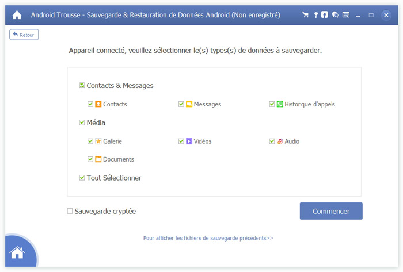Deselect the Gallerie checkbox
403x272 pixels.
pos(90,141)
